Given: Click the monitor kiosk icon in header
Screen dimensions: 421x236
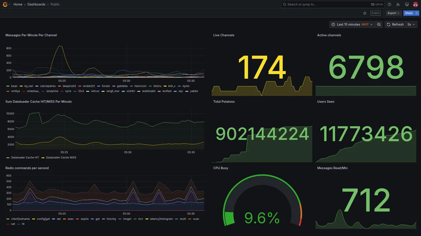Looking at the screenshot, I should pyautogui.click(x=407, y=4).
